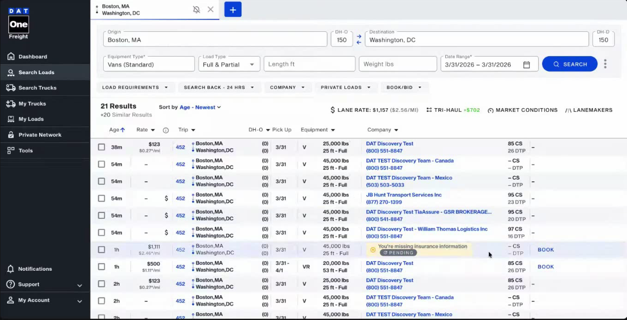Add a new search tab with plus button
The width and height of the screenshot is (627, 320).
(233, 10)
